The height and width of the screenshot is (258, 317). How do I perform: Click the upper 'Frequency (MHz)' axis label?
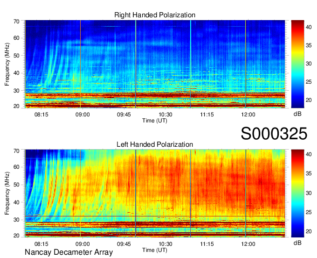pyautogui.click(x=7, y=64)
